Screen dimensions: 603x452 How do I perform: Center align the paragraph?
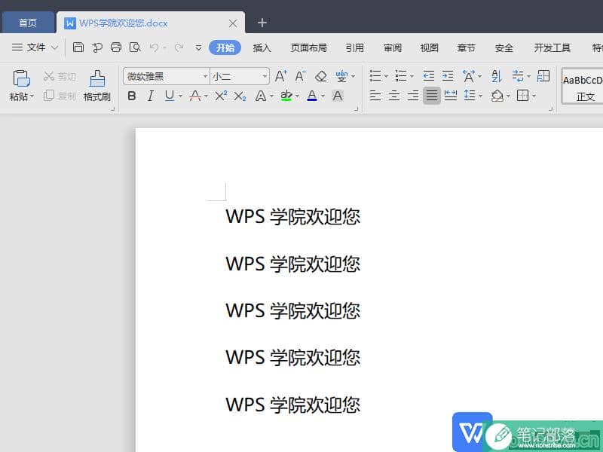[x=394, y=96]
